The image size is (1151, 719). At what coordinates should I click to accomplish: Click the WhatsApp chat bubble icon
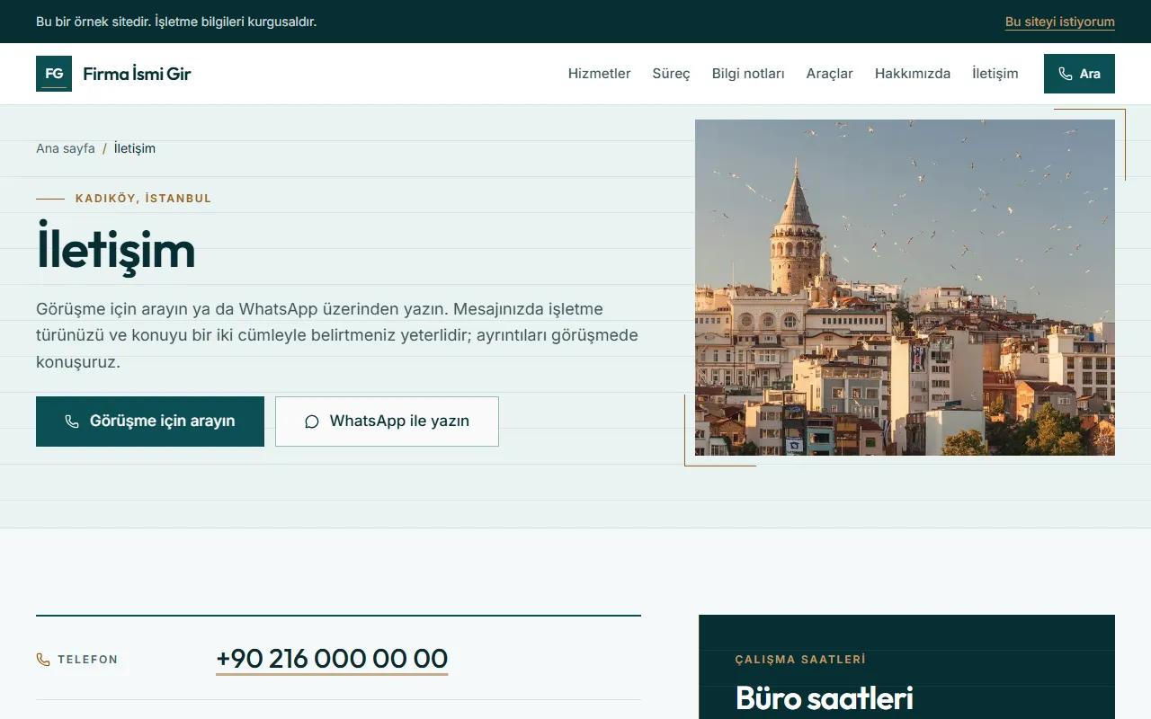[312, 422]
